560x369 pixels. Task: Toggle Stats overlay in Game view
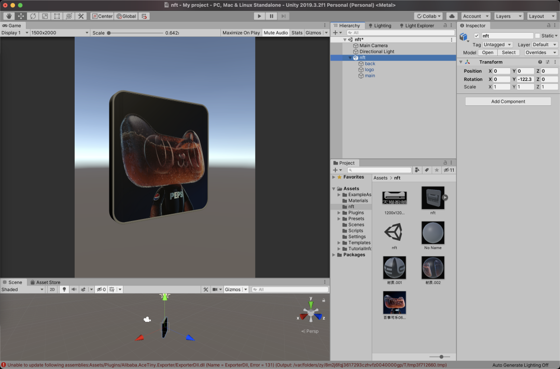point(297,33)
